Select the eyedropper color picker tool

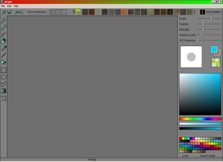(x=4, y=48)
